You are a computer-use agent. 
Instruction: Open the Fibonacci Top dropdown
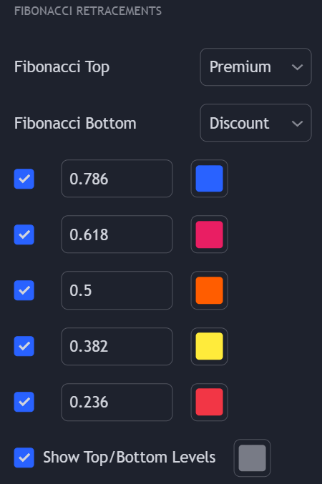coord(255,67)
